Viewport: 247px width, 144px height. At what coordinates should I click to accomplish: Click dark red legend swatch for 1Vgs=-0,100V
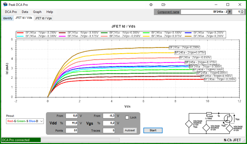(62, 33)
